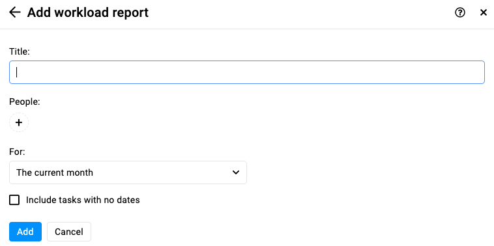Close the Add workload report panel
This screenshot has width=494, height=246.
[x=484, y=12]
